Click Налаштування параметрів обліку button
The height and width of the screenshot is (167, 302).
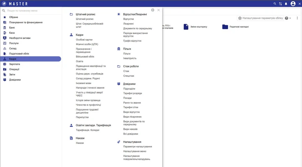(260, 18)
